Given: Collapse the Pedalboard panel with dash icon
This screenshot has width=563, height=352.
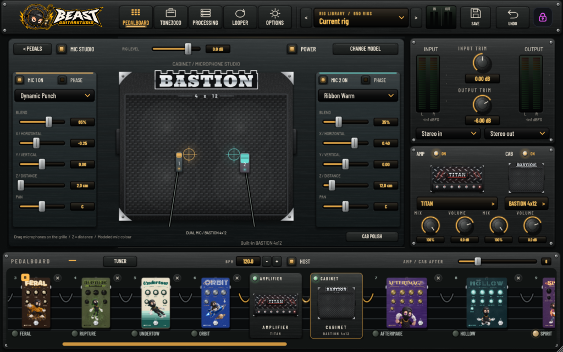Looking at the screenshot, I should [72, 261].
